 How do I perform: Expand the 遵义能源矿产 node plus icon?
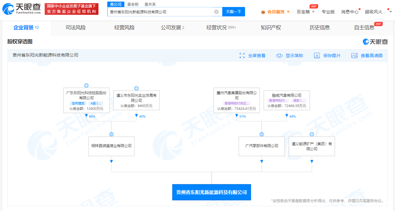point(312,134)
